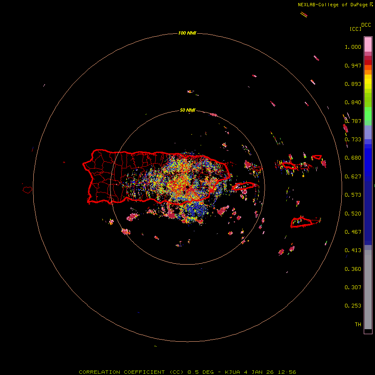Click the 0.947 color scale value
Viewport: 375px width, 375px height.
point(353,65)
